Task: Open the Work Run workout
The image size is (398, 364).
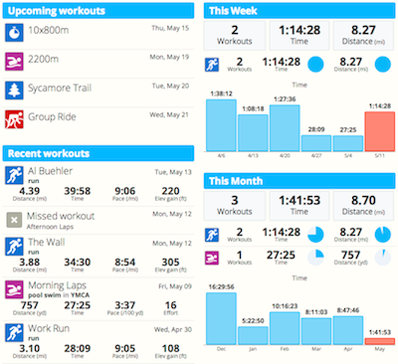Action: [x=49, y=328]
